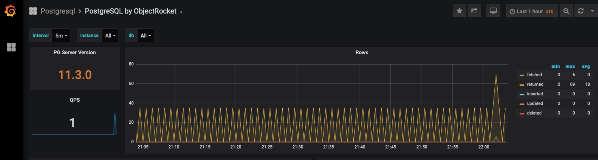Image resolution: width=598 pixels, height=160 pixels.
Task: Click the interval variable label
Action: coord(41,36)
